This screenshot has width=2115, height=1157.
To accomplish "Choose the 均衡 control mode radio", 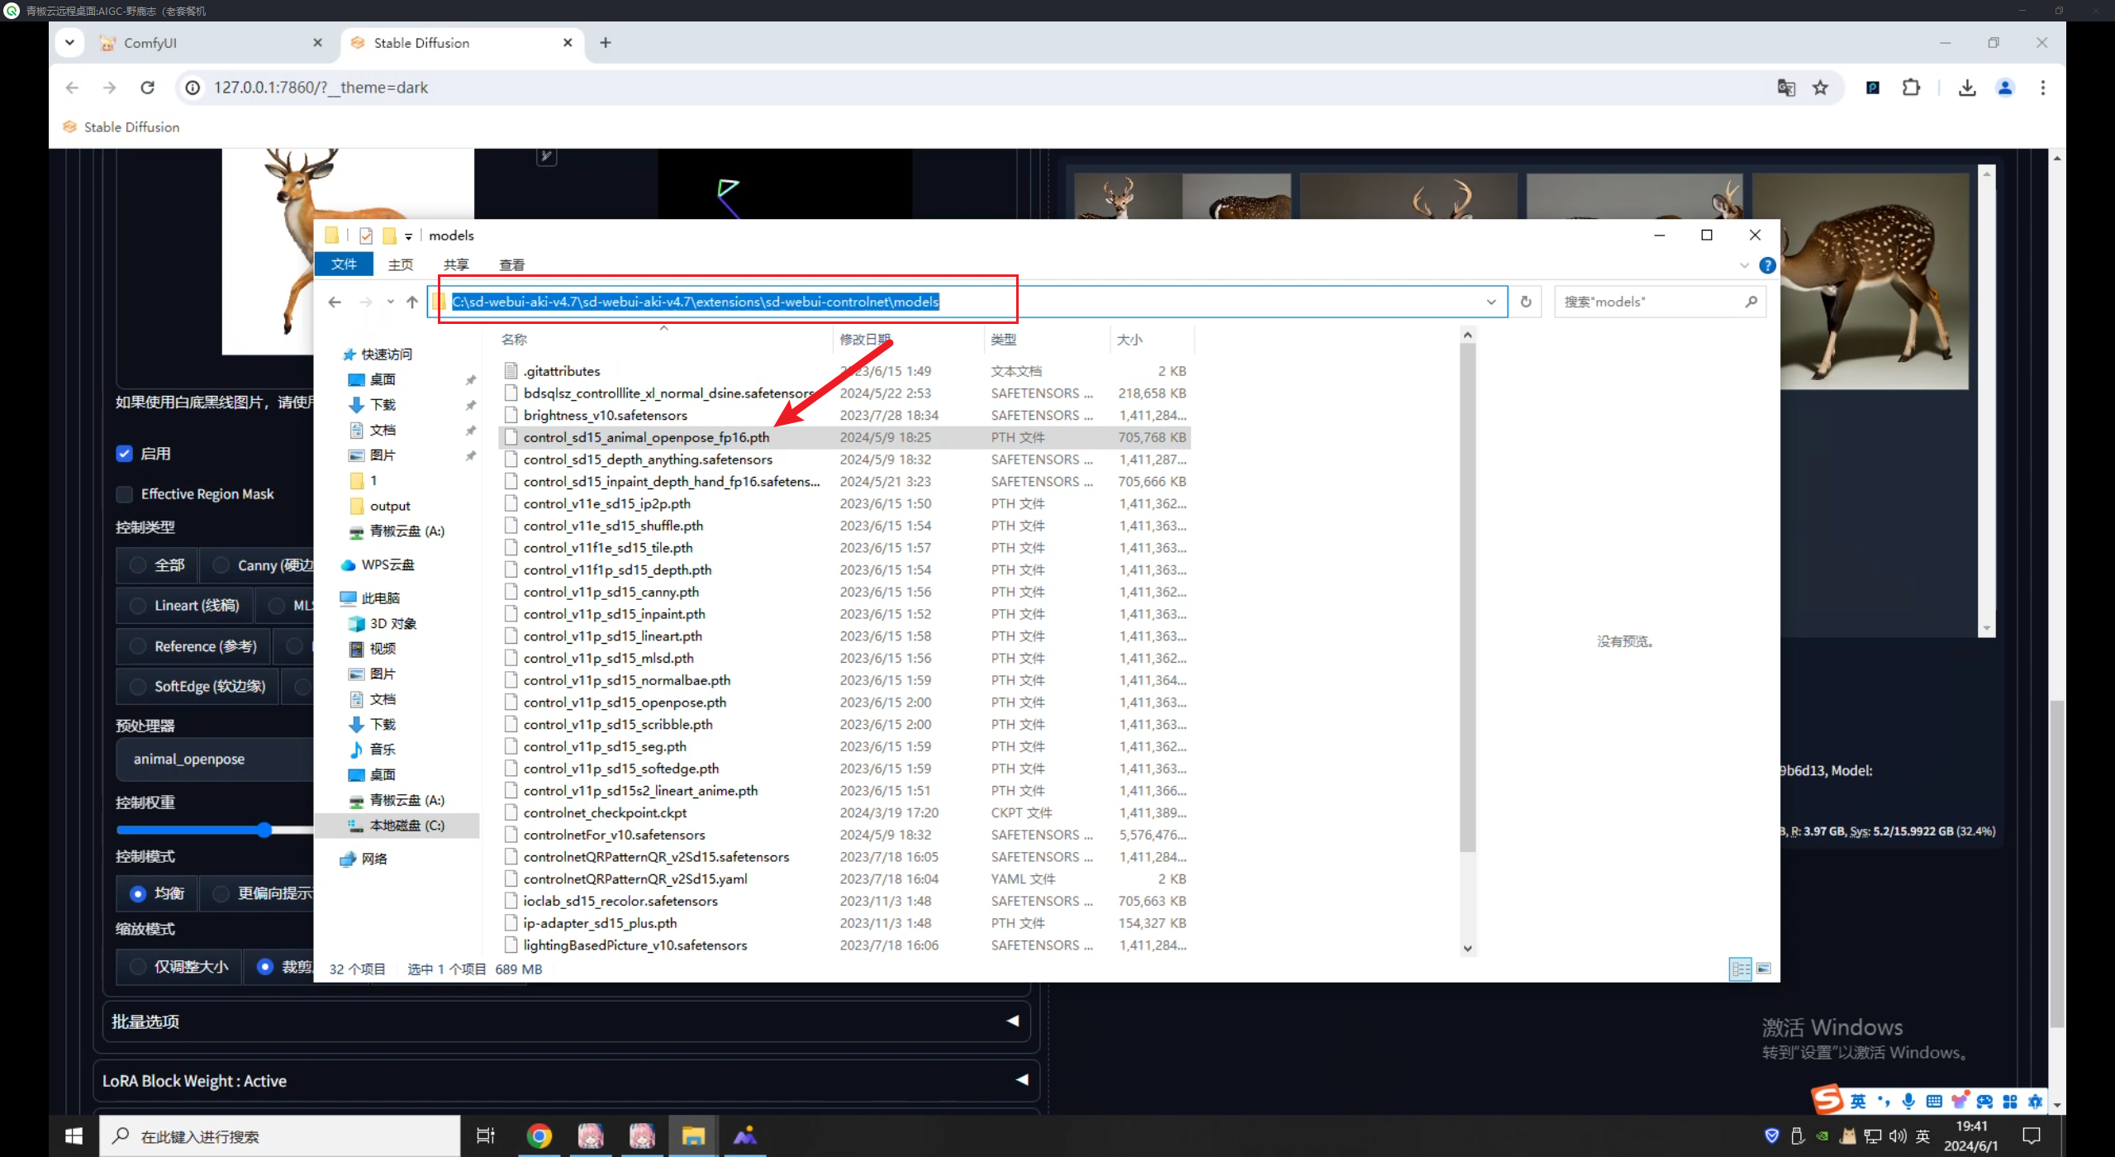I will click(x=139, y=894).
